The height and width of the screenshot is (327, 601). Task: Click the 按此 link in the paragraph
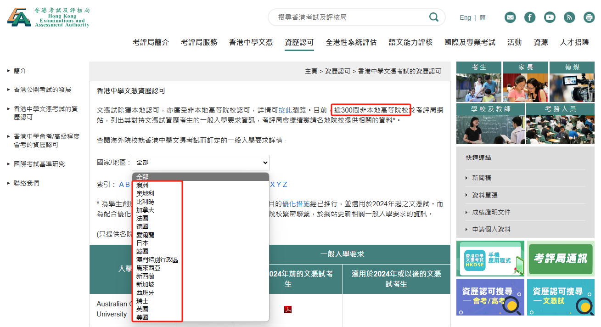pyautogui.click(x=285, y=110)
